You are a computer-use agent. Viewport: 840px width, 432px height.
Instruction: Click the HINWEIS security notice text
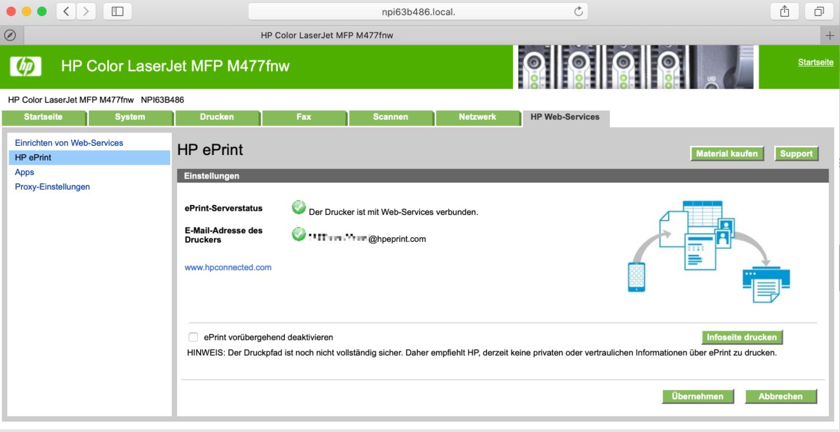click(482, 353)
